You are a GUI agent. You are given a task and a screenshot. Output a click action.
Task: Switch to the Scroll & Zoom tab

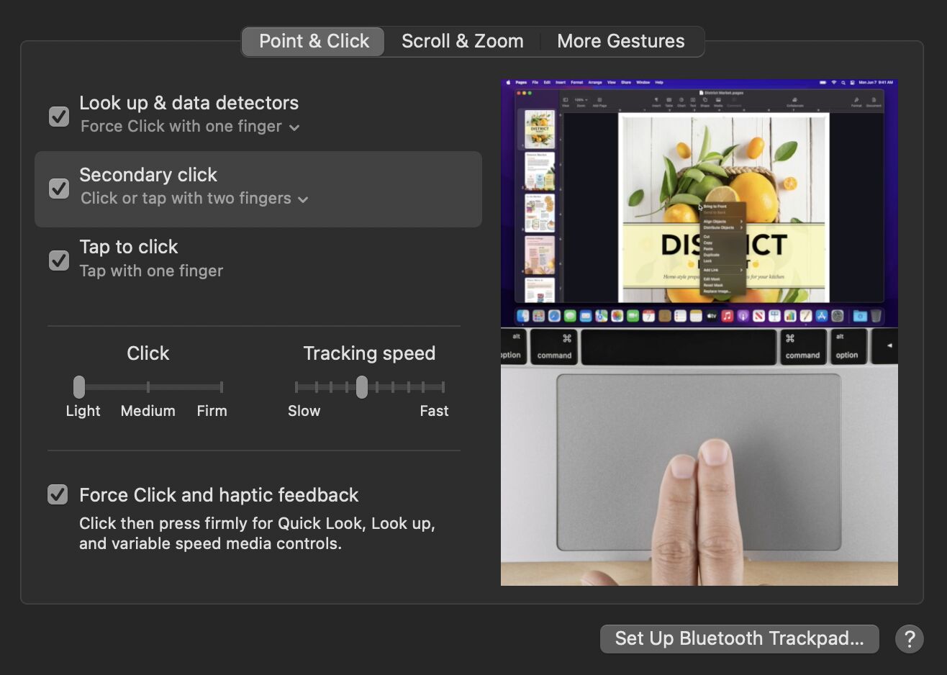[462, 42]
